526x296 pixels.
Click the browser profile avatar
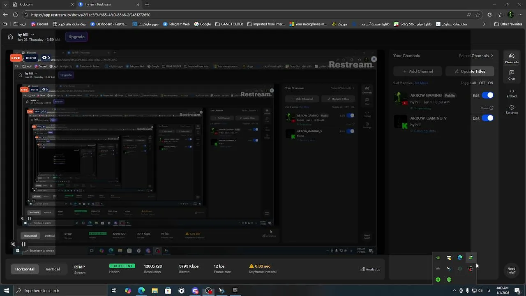click(x=510, y=15)
